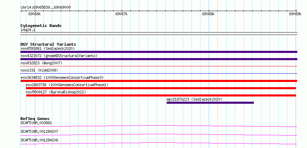Click the esv3634832 (1000GenomesConsortiumPhase3) label
Screen dimensions: 307x148
tap(62, 77)
